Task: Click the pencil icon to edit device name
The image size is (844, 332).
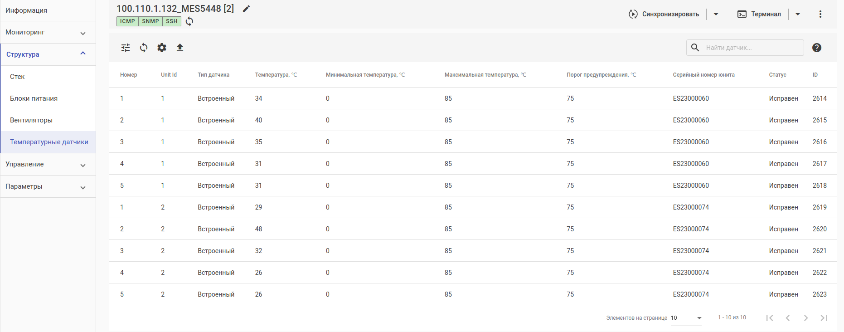Action: click(246, 9)
